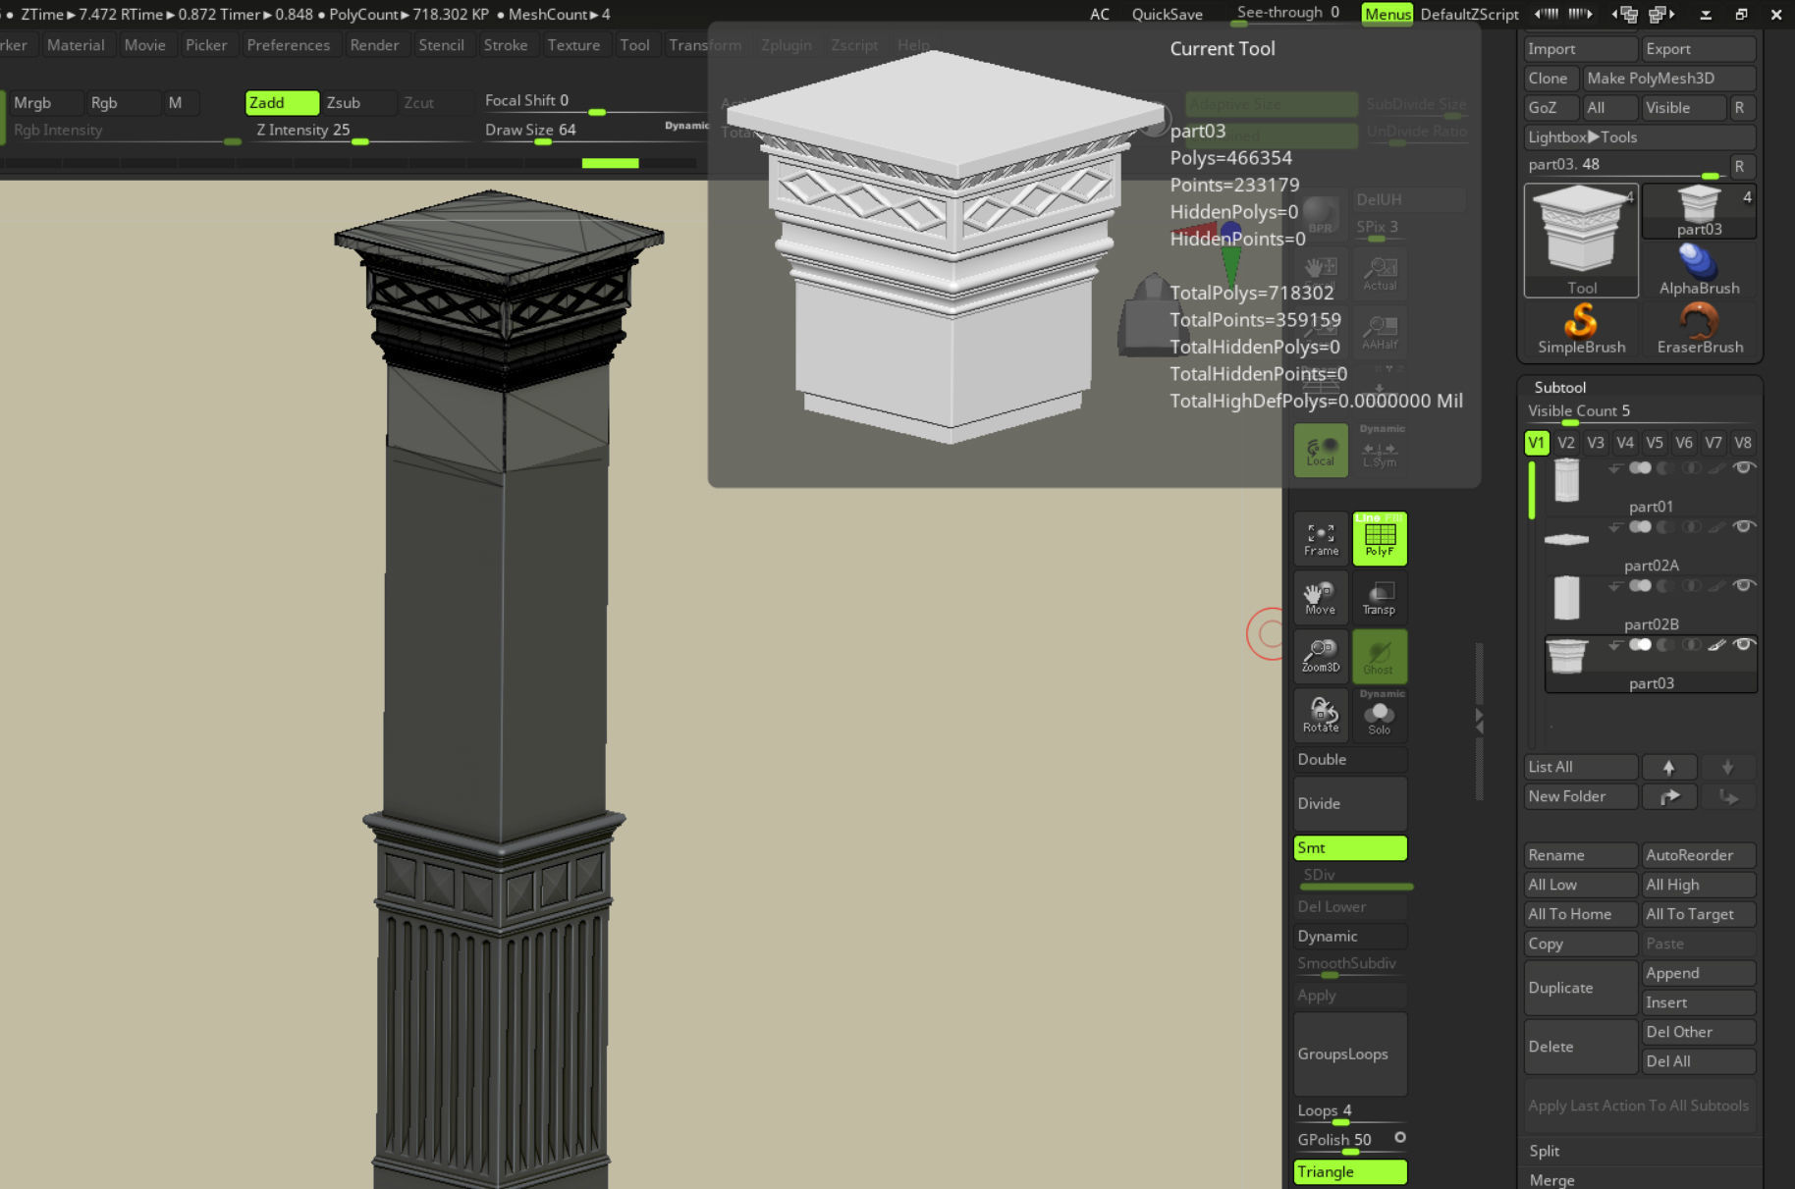
Task: Click the curved arrow beside New Folder
Action: tap(1668, 796)
